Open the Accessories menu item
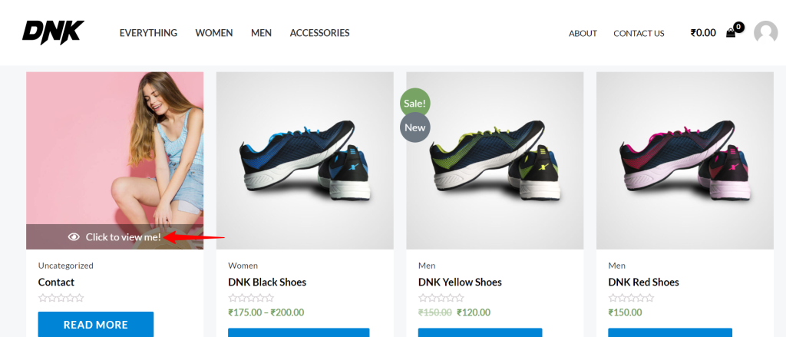This screenshot has width=786, height=337. [320, 32]
